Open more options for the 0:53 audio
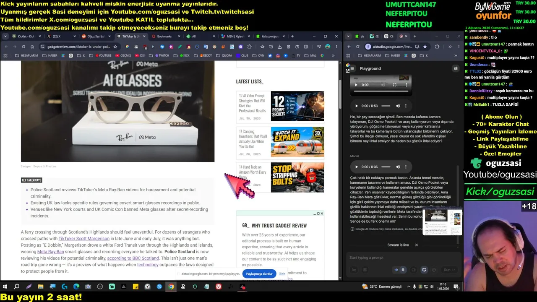Screen dimensions: 537x302 [406, 106]
